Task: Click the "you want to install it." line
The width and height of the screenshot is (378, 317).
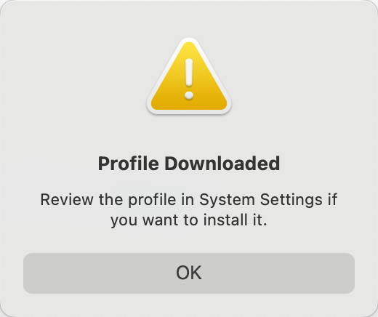Action: click(189, 220)
